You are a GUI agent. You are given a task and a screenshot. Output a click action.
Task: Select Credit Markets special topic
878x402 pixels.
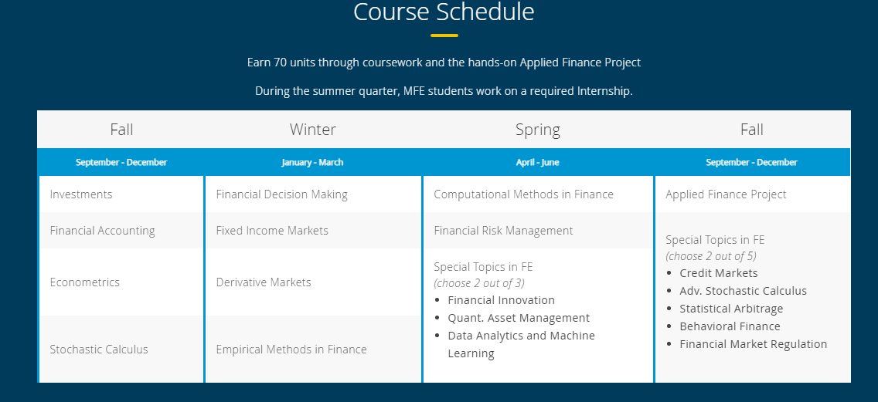[x=719, y=273]
